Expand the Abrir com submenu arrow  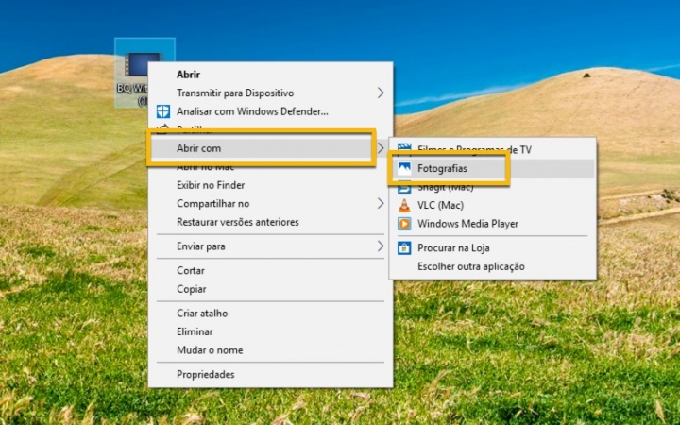point(381,148)
